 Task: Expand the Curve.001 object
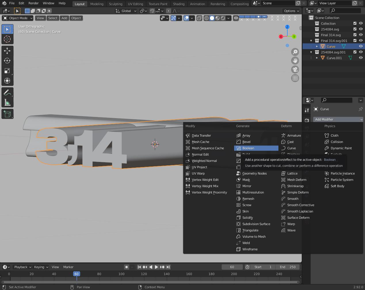point(317,58)
